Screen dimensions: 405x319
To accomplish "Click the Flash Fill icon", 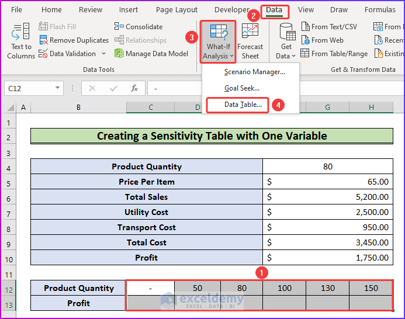I will 43,26.
